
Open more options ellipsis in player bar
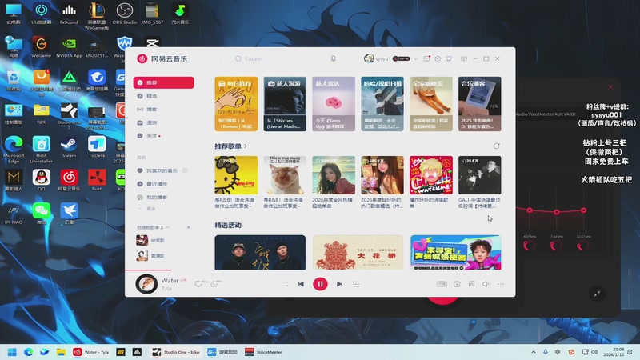tap(501, 284)
